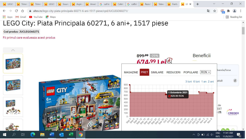Click 'Fii primul care evalueaza acest produs'
The width and height of the screenshot is (246, 139).
[29, 37]
